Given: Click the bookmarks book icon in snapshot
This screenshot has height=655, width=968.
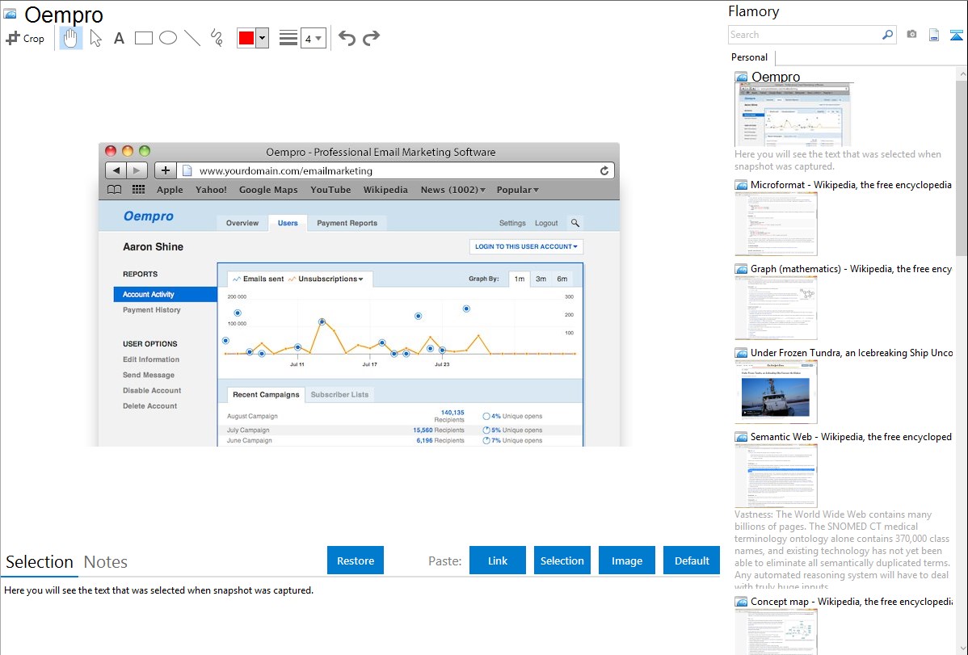Looking at the screenshot, I should tap(114, 190).
